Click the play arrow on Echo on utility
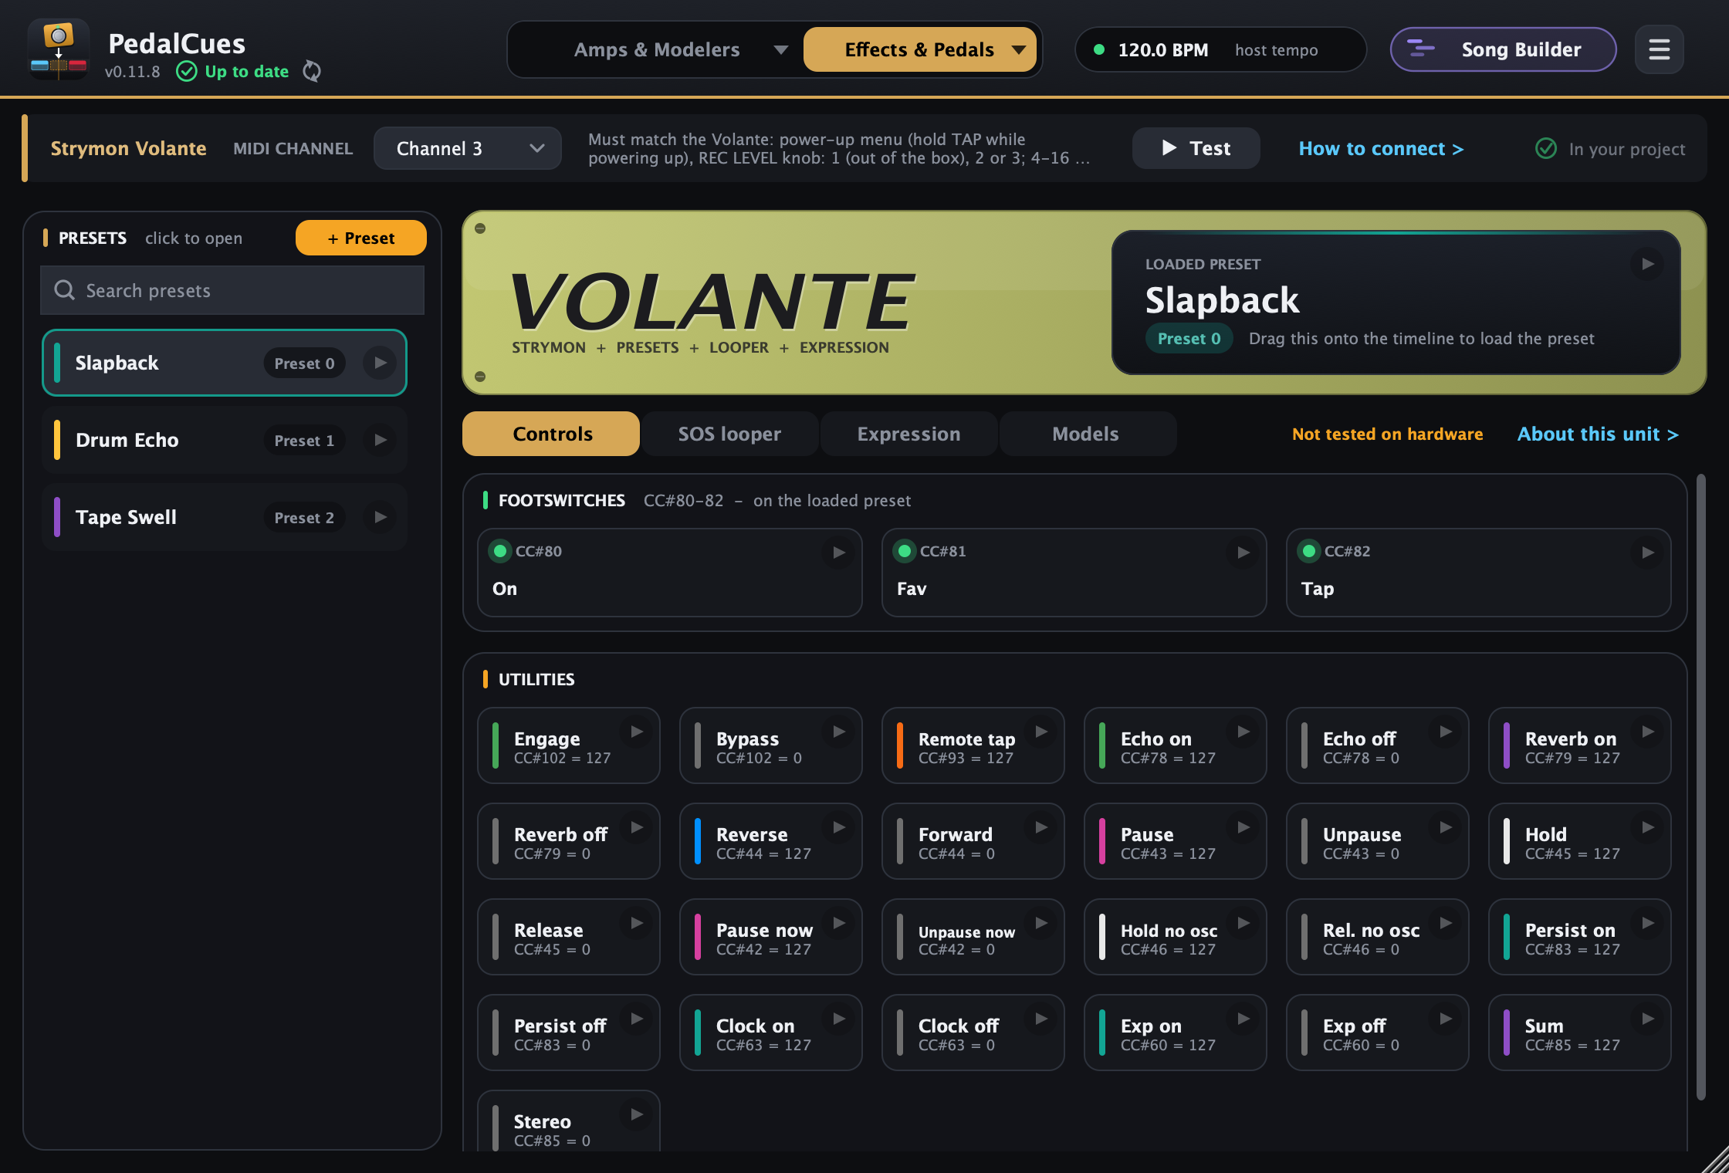Screen dimensions: 1729x1173 tap(1243, 731)
